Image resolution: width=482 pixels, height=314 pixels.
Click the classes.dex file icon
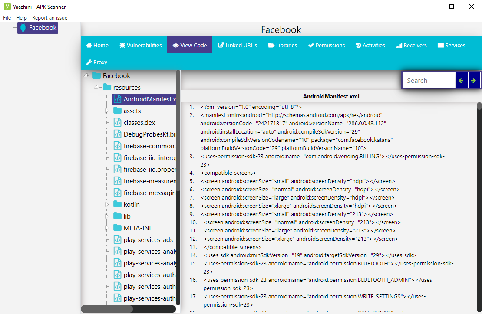pyautogui.click(x=117, y=122)
